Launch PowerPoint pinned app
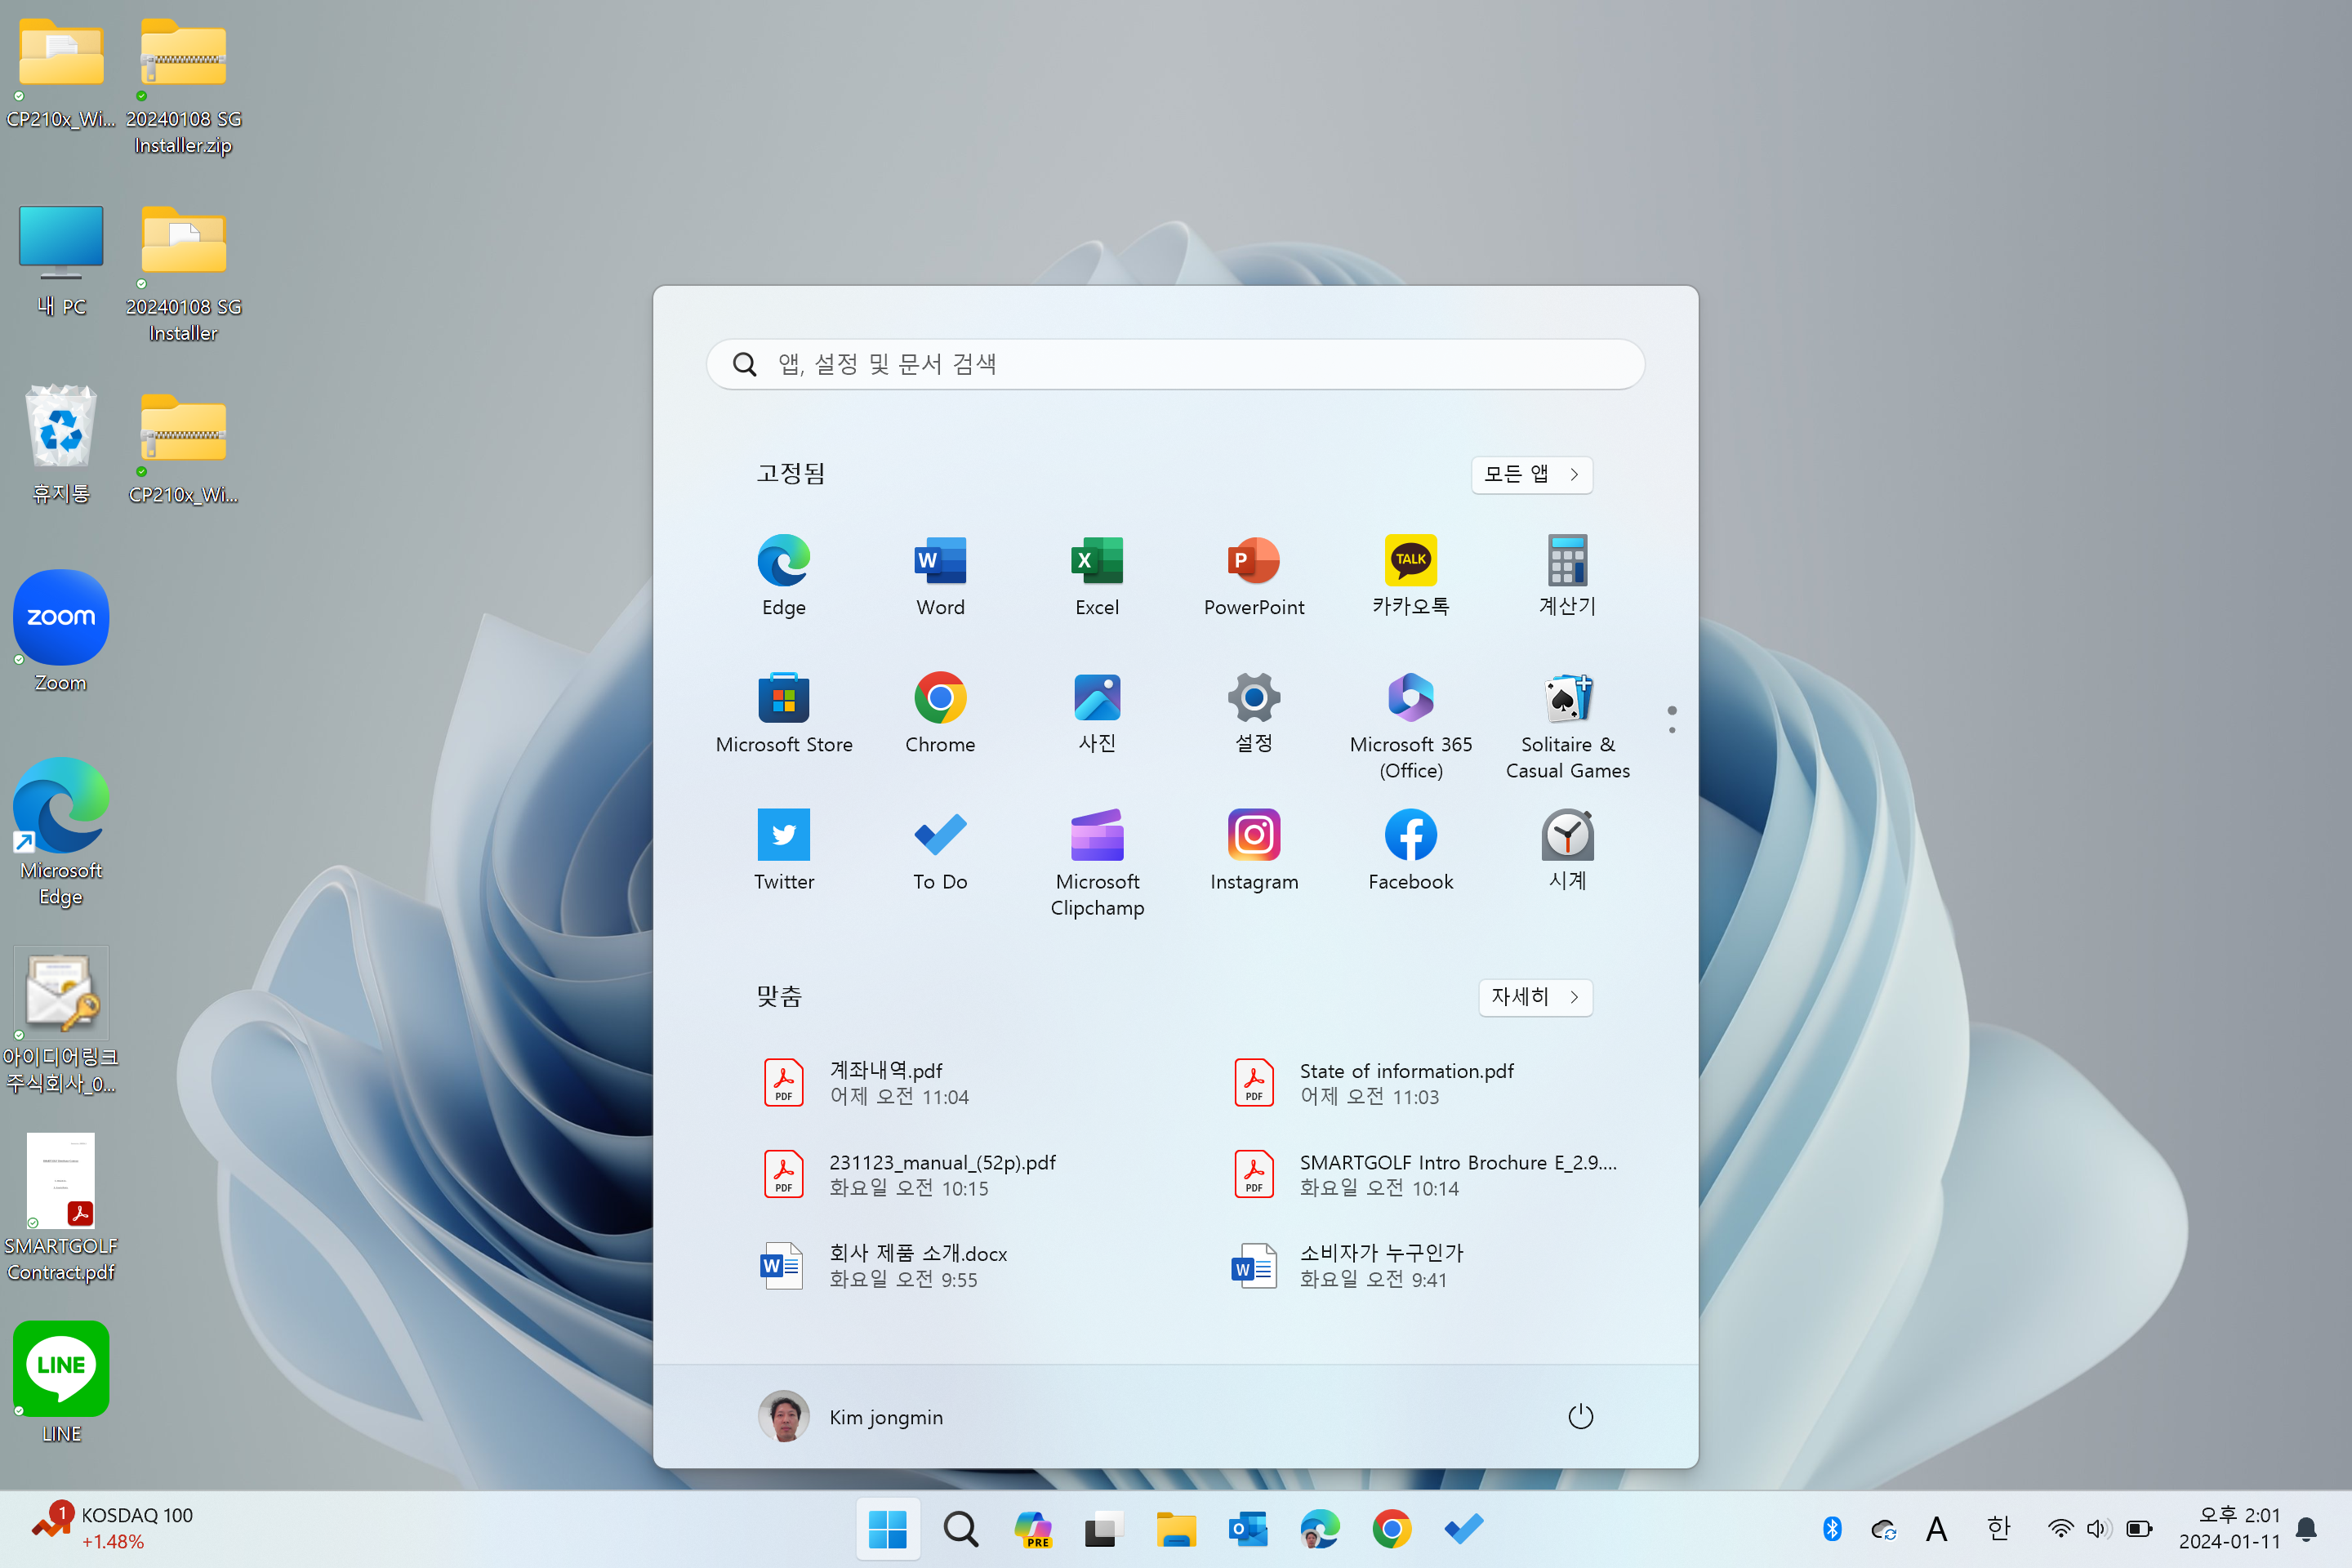This screenshot has width=2352, height=1568. point(1254,574)
